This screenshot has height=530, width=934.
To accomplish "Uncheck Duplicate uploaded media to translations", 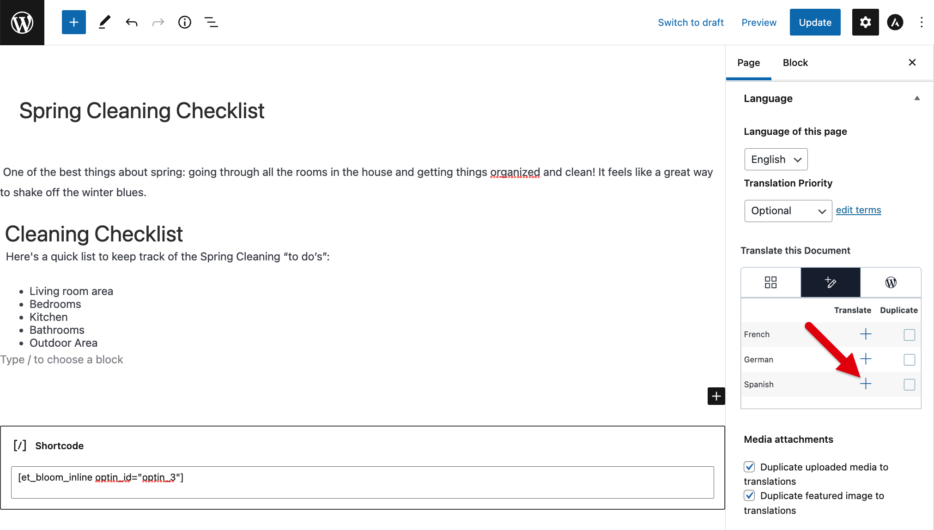I will 749,467.
